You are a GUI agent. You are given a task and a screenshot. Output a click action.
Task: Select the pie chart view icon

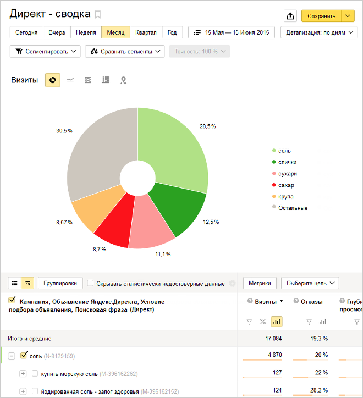coord(53,80)
